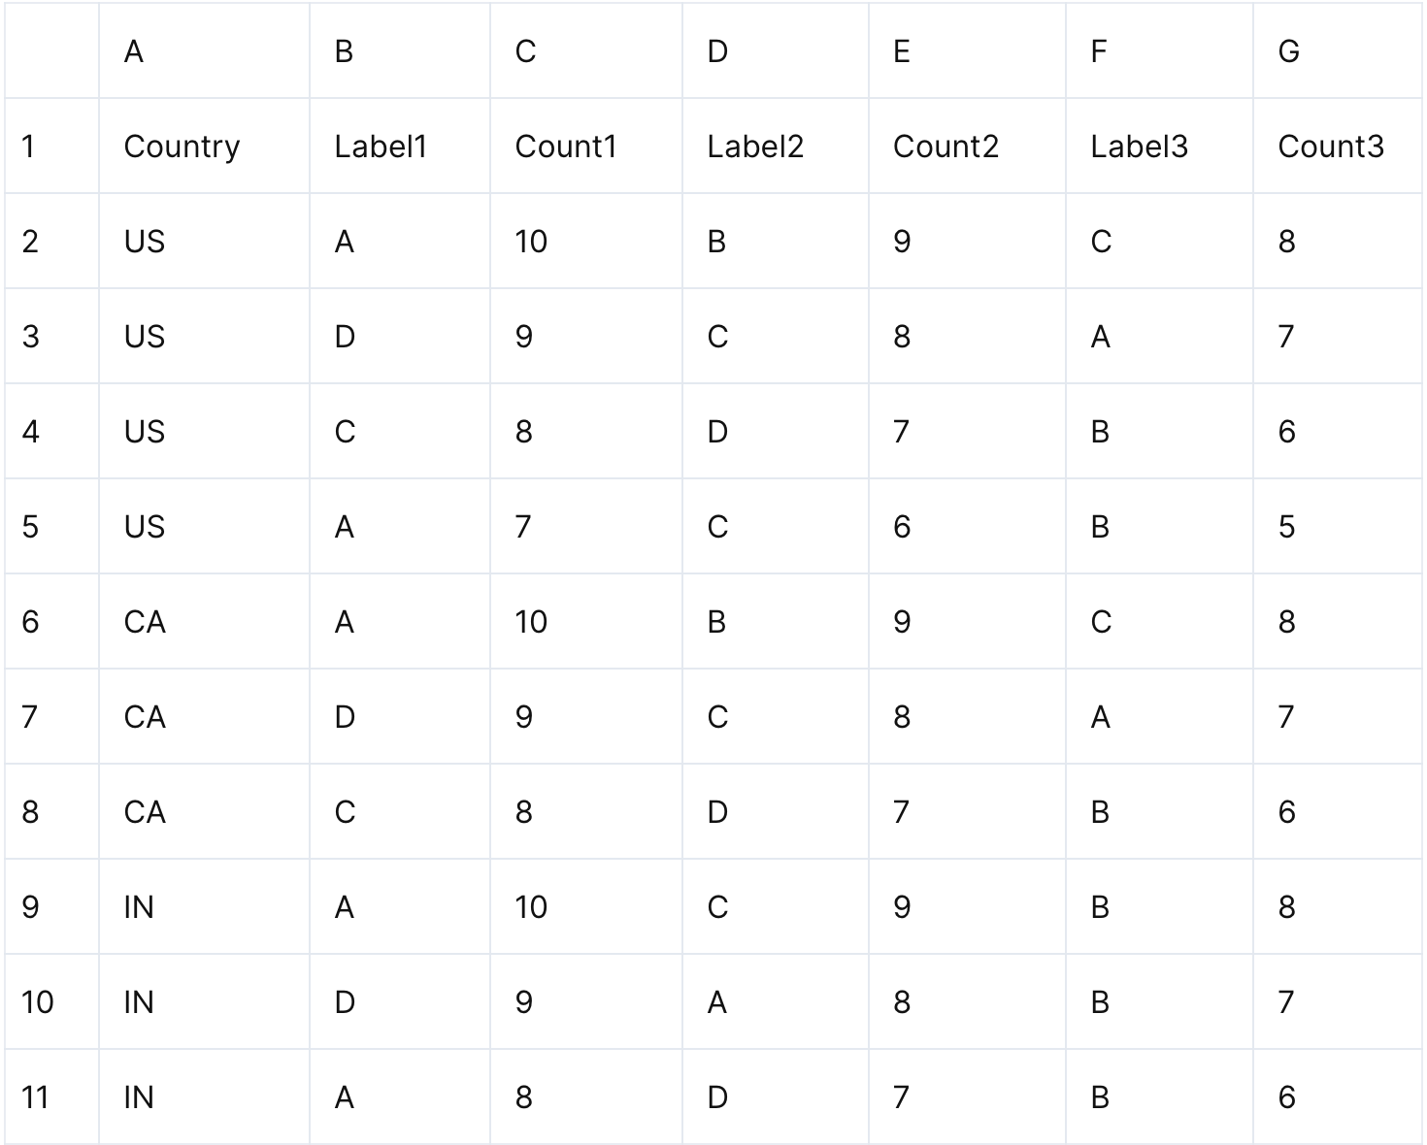The image size is (1427, 1145).
Task: Click the column G header letter
Action: point(1288,51)
